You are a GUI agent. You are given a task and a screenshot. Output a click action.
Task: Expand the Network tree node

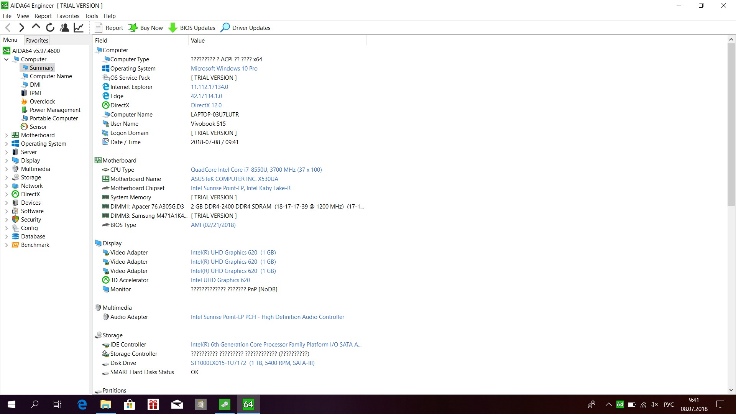(x=7, y=186)
